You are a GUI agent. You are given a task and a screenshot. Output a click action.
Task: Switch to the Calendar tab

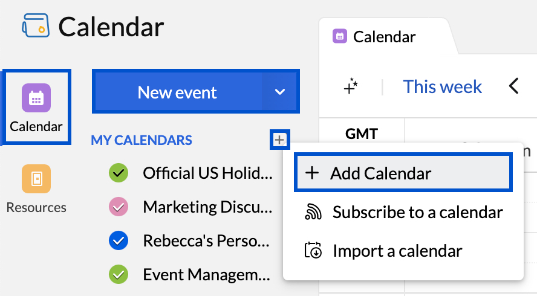(x=383, y=37)
